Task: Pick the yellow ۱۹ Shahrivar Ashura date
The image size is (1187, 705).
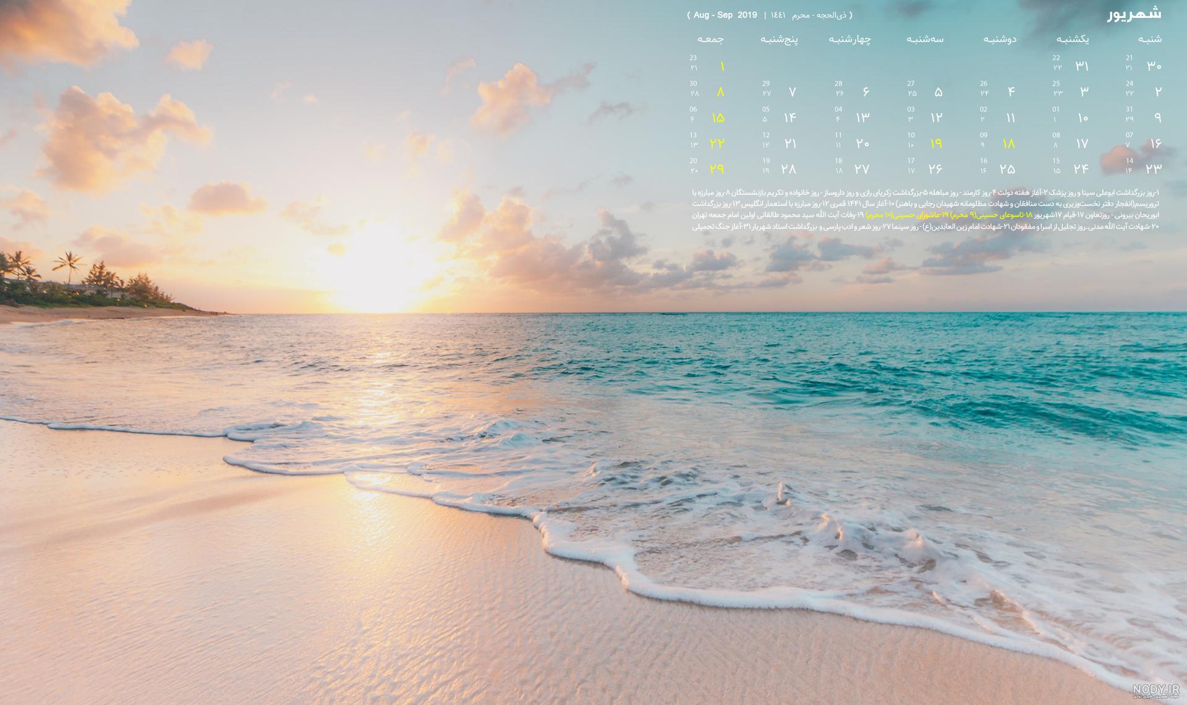Action: pyautogui.click(x=936, y=143)
